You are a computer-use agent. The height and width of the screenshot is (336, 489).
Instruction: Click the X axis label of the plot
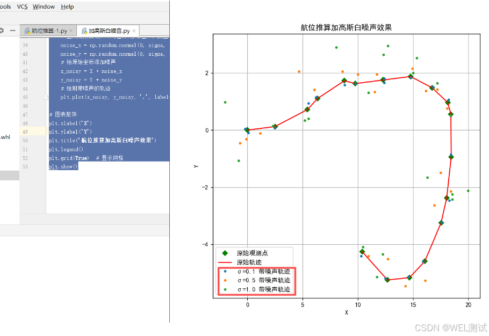(347, 312)
